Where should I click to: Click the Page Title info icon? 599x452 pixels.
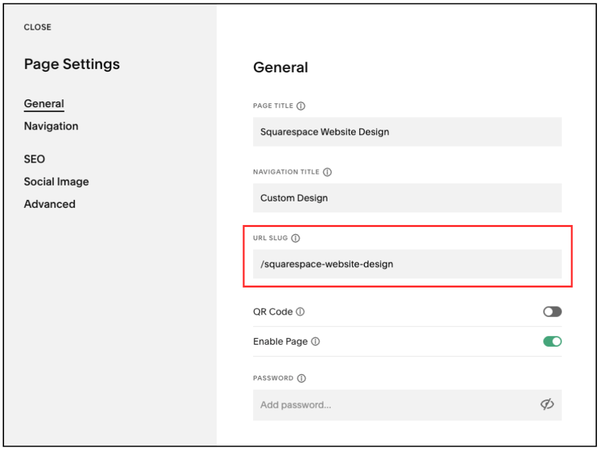click(300, 106)
